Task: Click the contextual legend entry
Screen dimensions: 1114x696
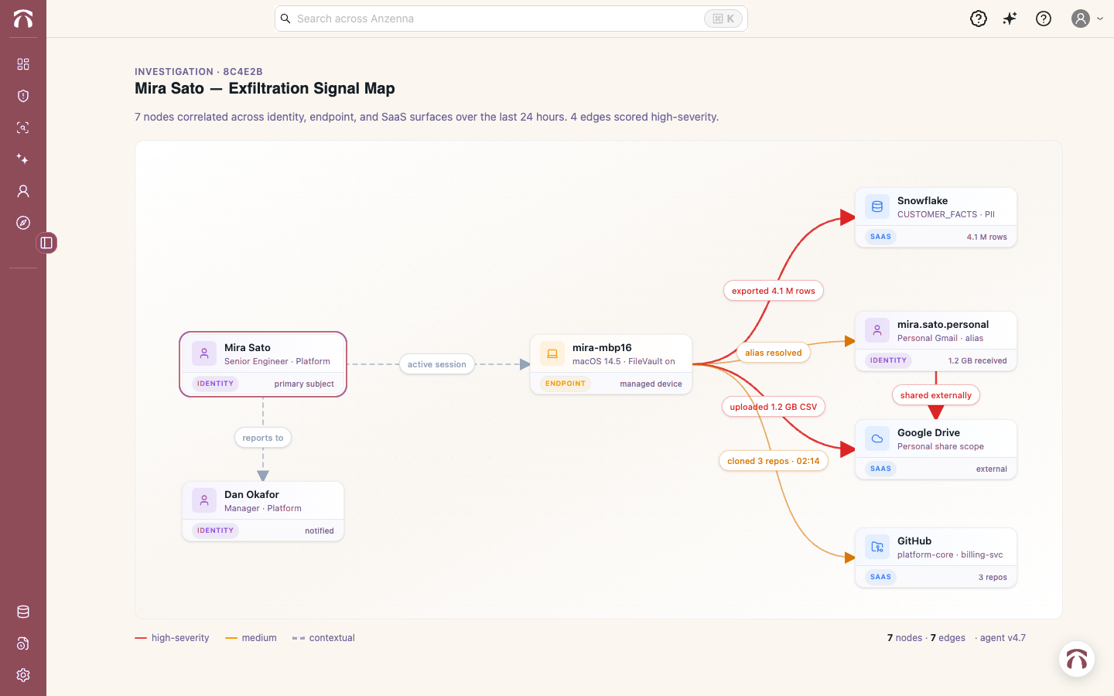Action: 323,638
